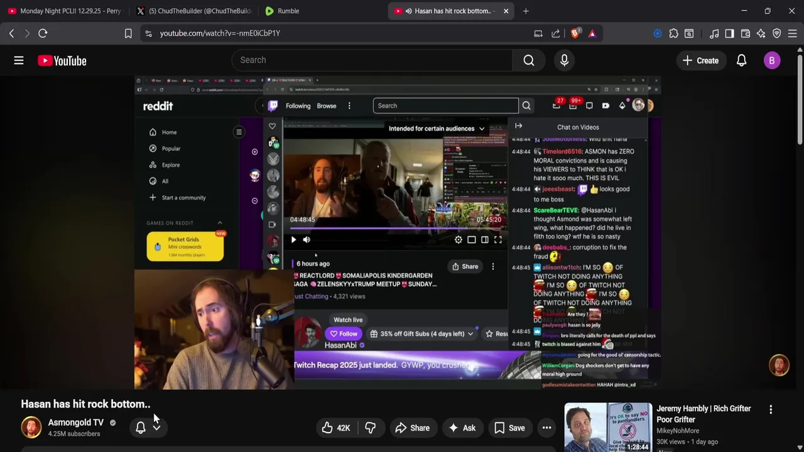Dislike this video
804x452 pixels.
point(370,428)
